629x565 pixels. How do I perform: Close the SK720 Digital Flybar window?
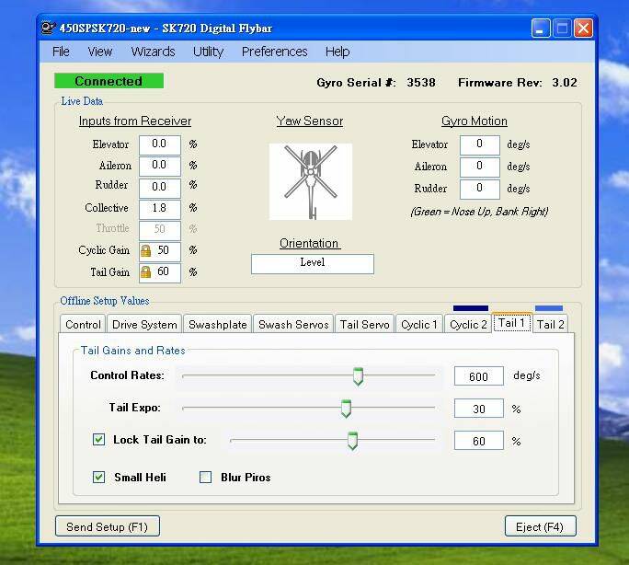tap(583, 29)
